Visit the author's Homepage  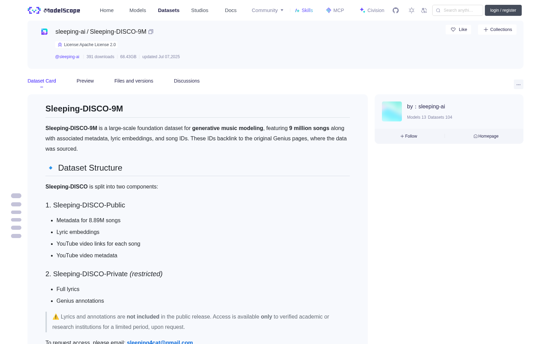[486, 136]
